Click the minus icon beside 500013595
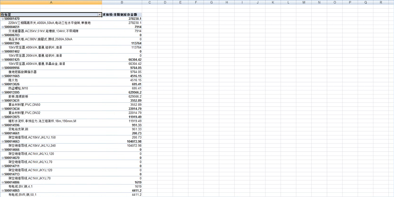The width and height of the screenshot is (394, 197). click(x=2, y=92)
